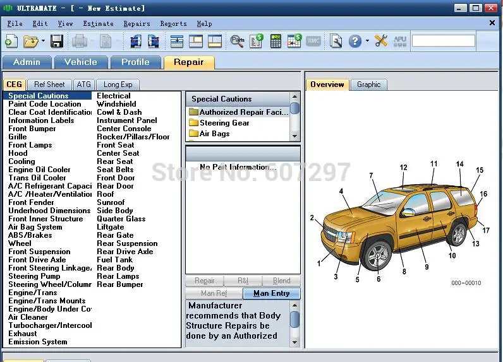503x362 pixels.
Task: Click the layout icon left of Parts search
Action: 215,41
